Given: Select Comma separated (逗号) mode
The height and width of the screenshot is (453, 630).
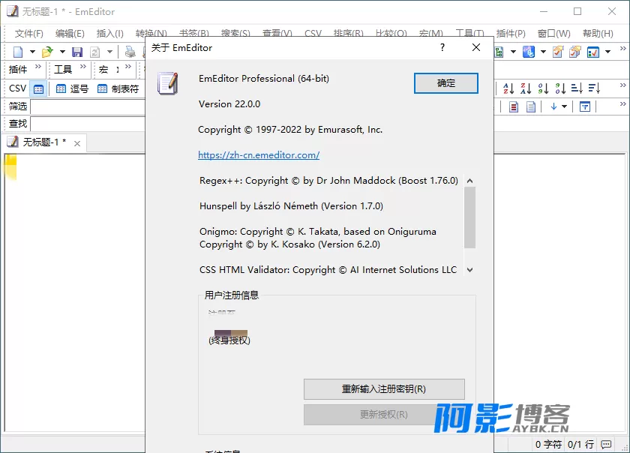Looking at the screenshot, I should point(73,88).
